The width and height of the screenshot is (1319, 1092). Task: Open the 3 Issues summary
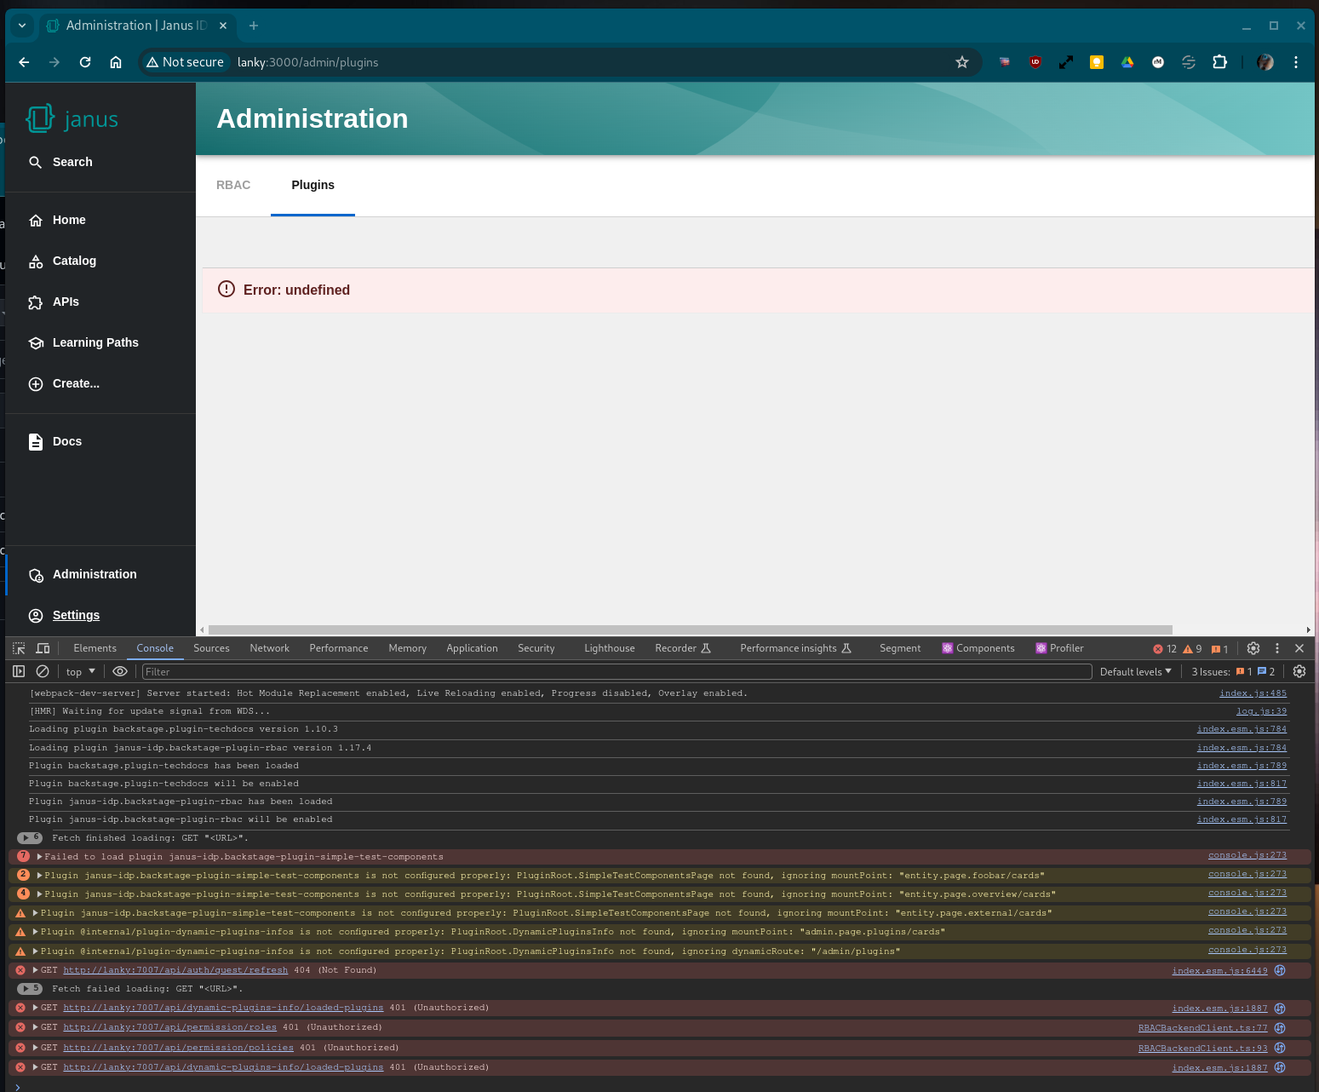1233,671
